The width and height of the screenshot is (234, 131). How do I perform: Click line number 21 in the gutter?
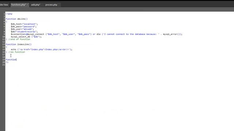click(4, 65)
